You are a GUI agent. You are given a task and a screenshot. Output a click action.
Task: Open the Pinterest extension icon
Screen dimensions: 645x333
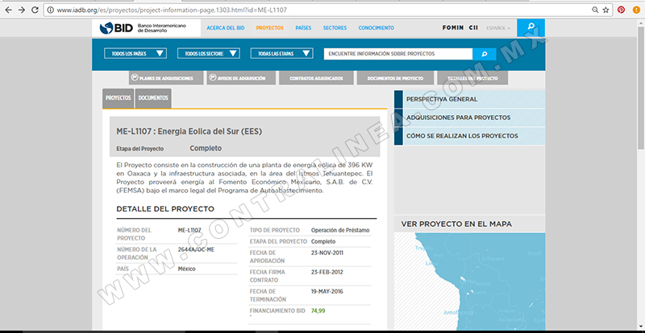621,10
